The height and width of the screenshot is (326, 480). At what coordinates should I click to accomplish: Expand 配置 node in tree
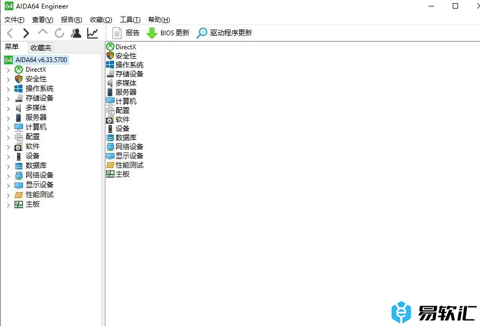[8, 138]
